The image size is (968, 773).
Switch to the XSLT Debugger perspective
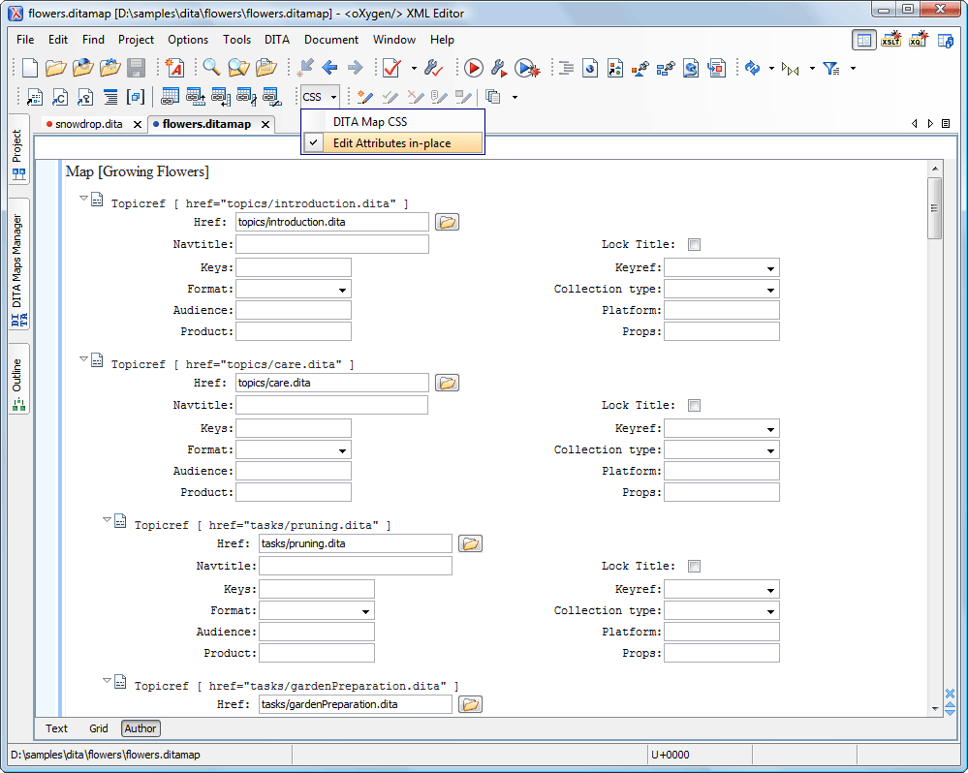tap(890, 40)
